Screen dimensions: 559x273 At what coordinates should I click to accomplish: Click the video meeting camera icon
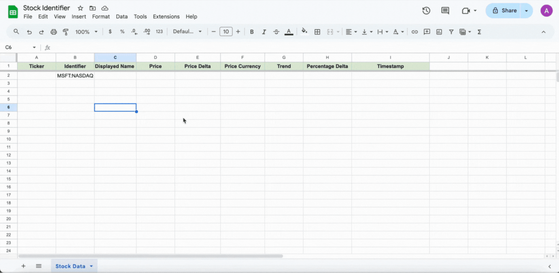coord(466,11)
